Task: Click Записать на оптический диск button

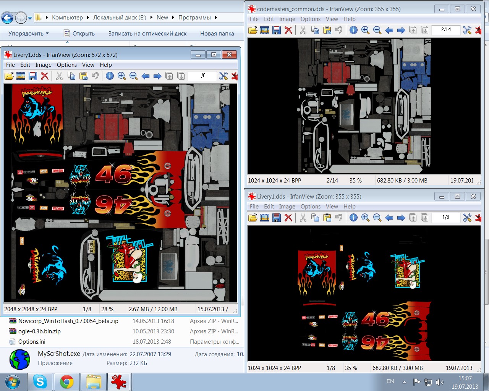Action: 147,34
